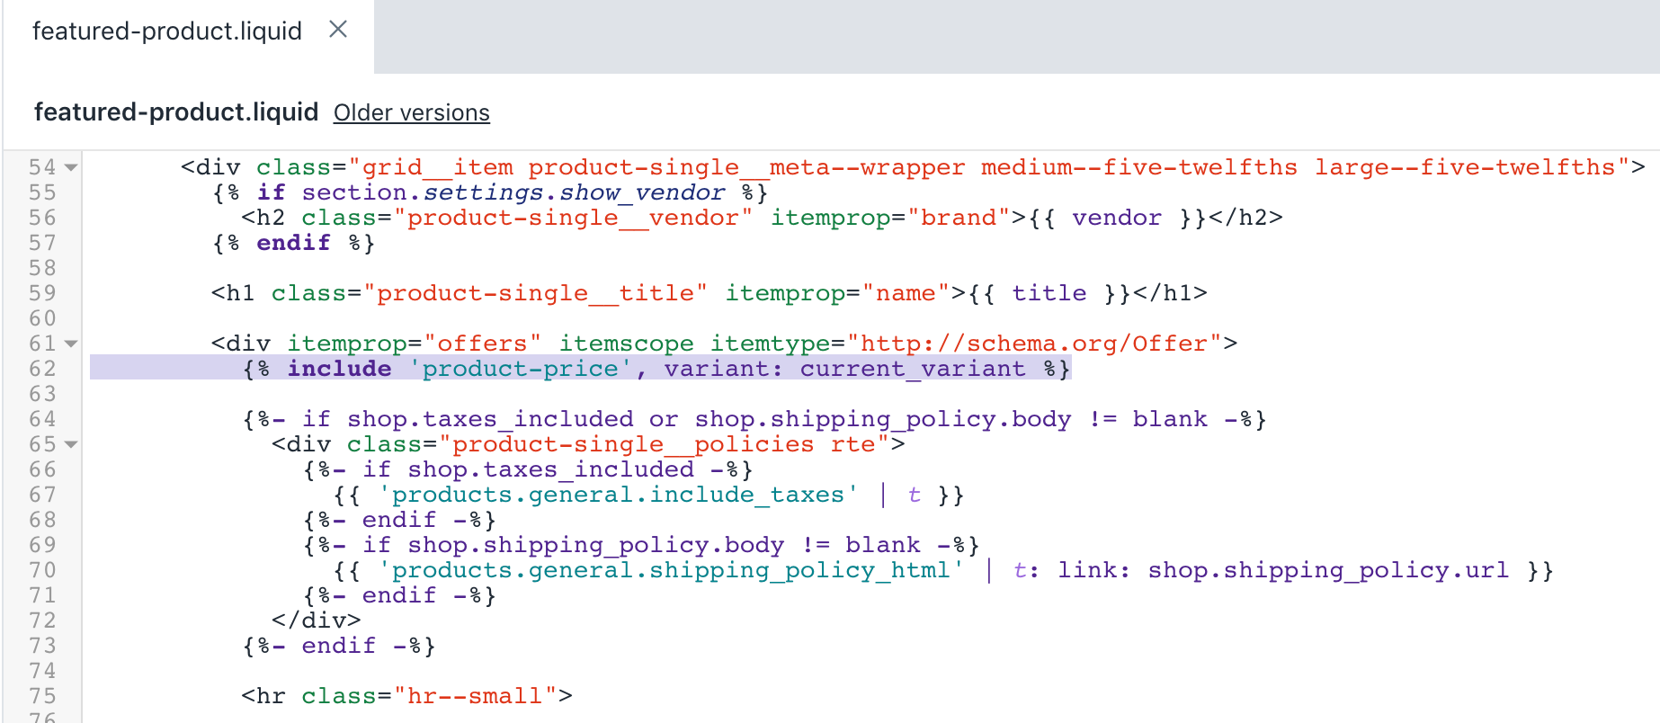Click the {{ title }} variable on line 59
This screenshot has width=1660, height=723.
click(1049, 293)
